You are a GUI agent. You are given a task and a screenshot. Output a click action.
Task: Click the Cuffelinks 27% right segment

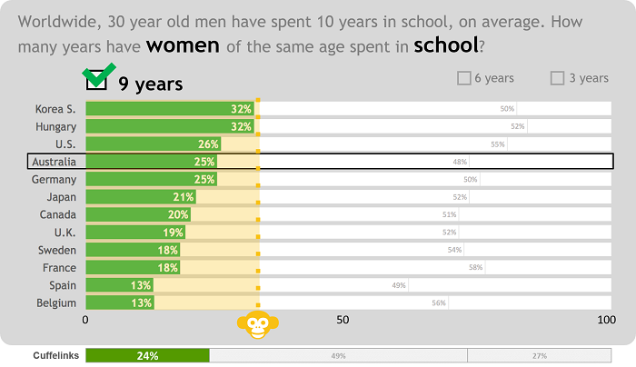[x=539, y=356]
